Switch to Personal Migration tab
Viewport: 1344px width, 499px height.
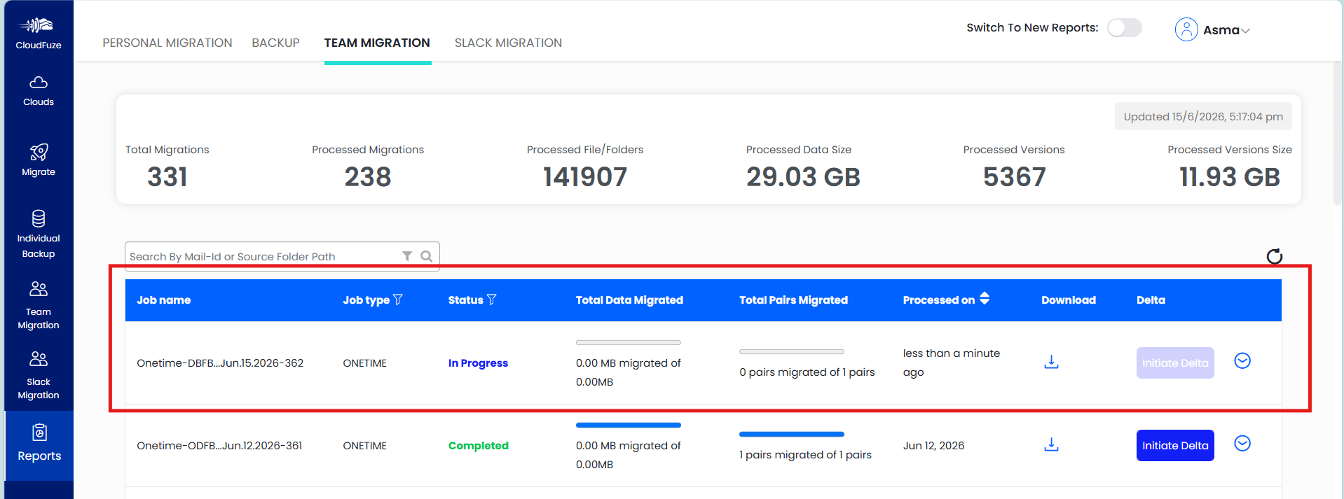[167, 43]
